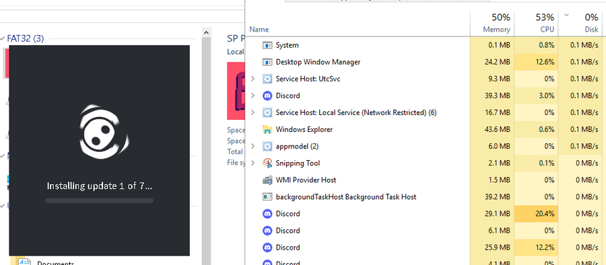Click the 20.4% CPU cell
Screen dimensions: 606x265
point(536,214)
